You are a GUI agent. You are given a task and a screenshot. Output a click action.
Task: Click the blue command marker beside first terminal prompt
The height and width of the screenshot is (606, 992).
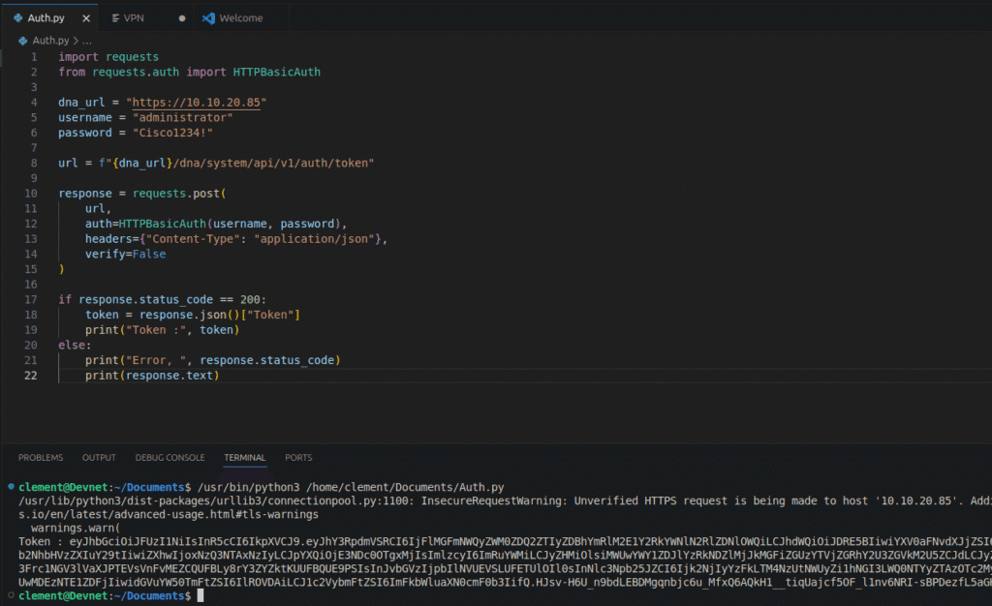coord(11,487)
